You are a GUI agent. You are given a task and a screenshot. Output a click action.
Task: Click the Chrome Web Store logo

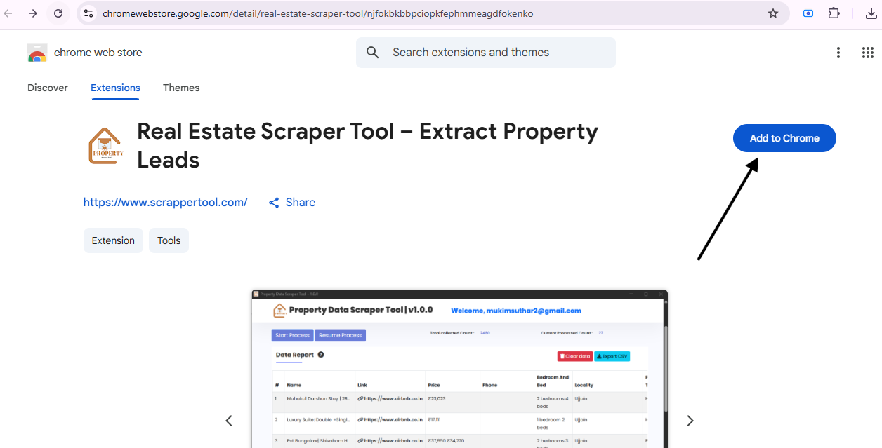37,53
